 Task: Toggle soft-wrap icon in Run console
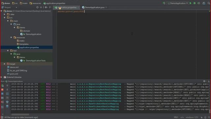click(7, 94)
